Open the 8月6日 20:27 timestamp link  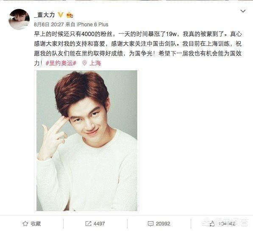pos(49,25)
